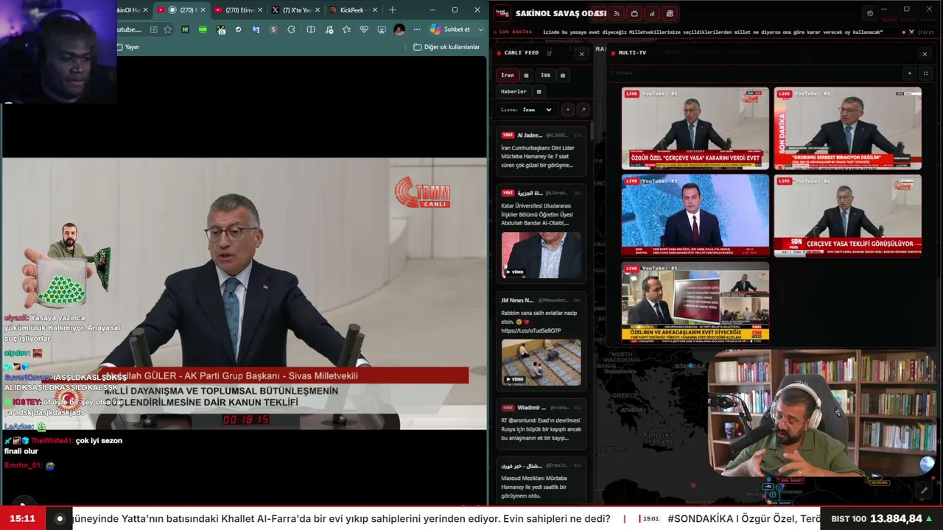Screen dimensions: 943x530
Task: Open the Wladimir post about Esad
Action: pos(541,424)
